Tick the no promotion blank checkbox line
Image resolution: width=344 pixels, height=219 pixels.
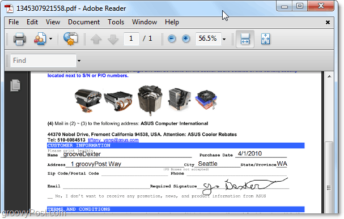[x=50, y=196]
